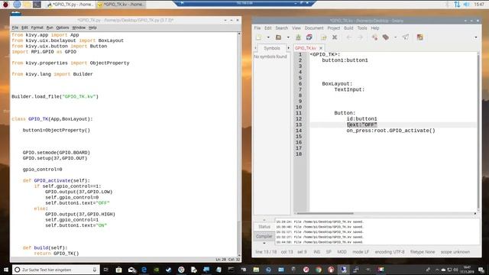
Task: Open IDLE File menu
Action: click(15, 27)
